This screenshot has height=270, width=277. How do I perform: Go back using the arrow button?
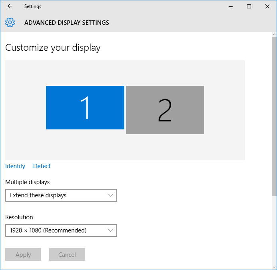tap(10, 6)
